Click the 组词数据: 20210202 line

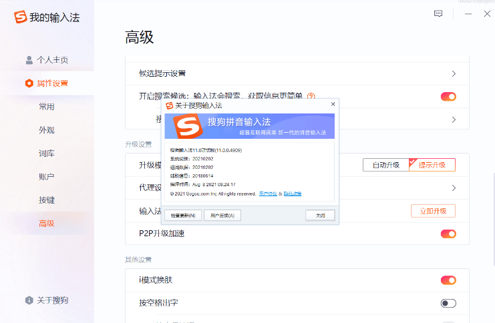[192, 168]
